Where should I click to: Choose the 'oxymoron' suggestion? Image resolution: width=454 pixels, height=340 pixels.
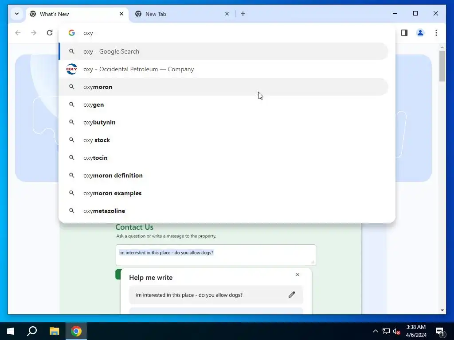click(223, 87)
